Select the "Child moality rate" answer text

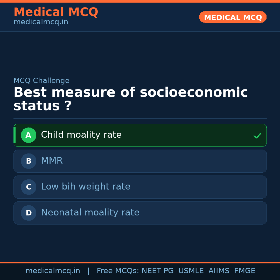click(81, 135)
